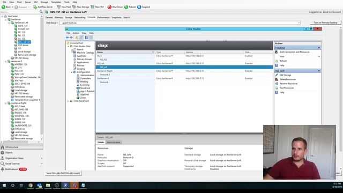Click the New VM toolbar icon
This screenshot has height=193, width=343.
pyautogui.click(x=93, y=7)
